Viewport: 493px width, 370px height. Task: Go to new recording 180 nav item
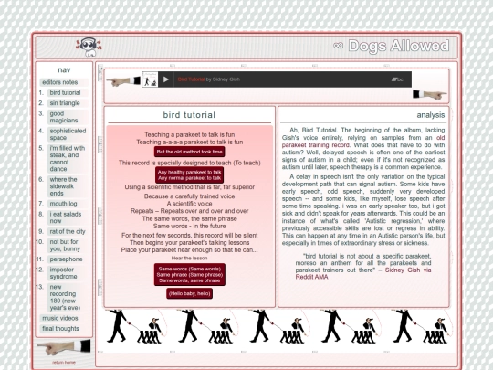[x=68, y=297]
